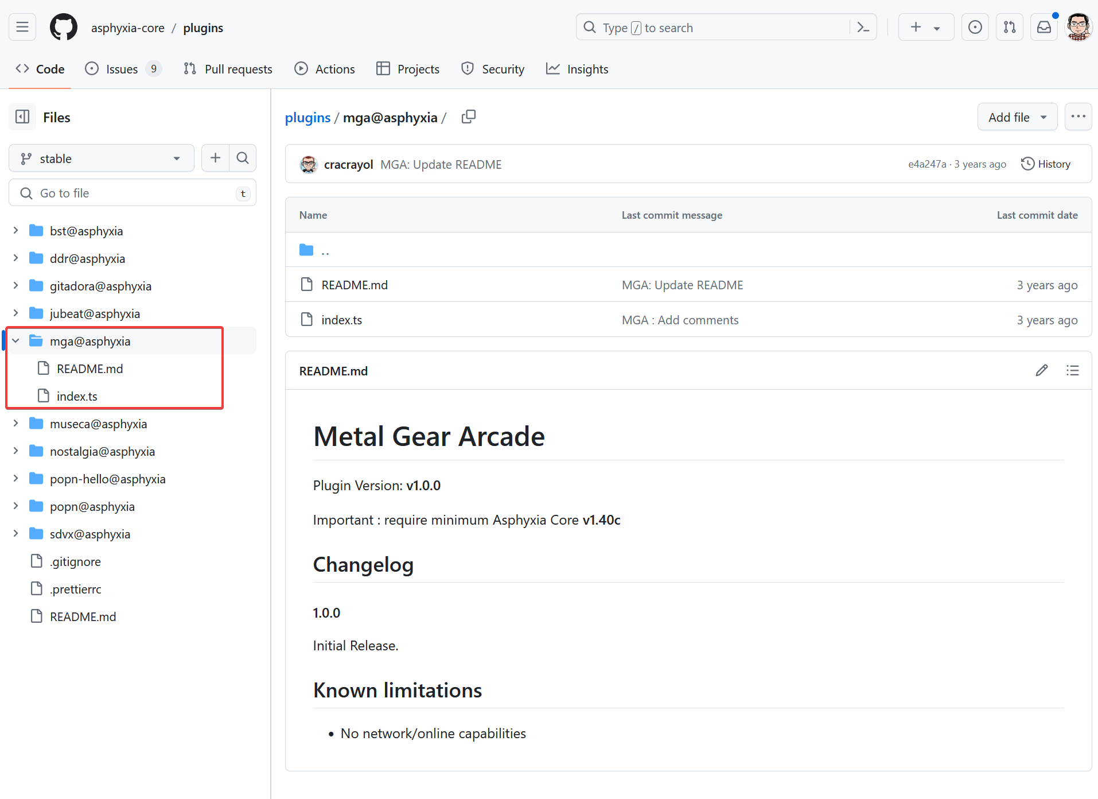Open commit History

pos(1045,164)
